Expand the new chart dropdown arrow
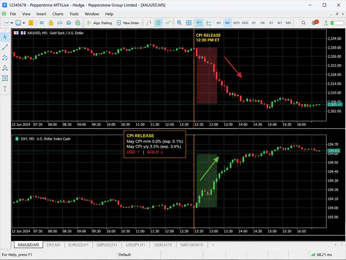This screenshot has width=346, height=260. [x=12, y=23]
